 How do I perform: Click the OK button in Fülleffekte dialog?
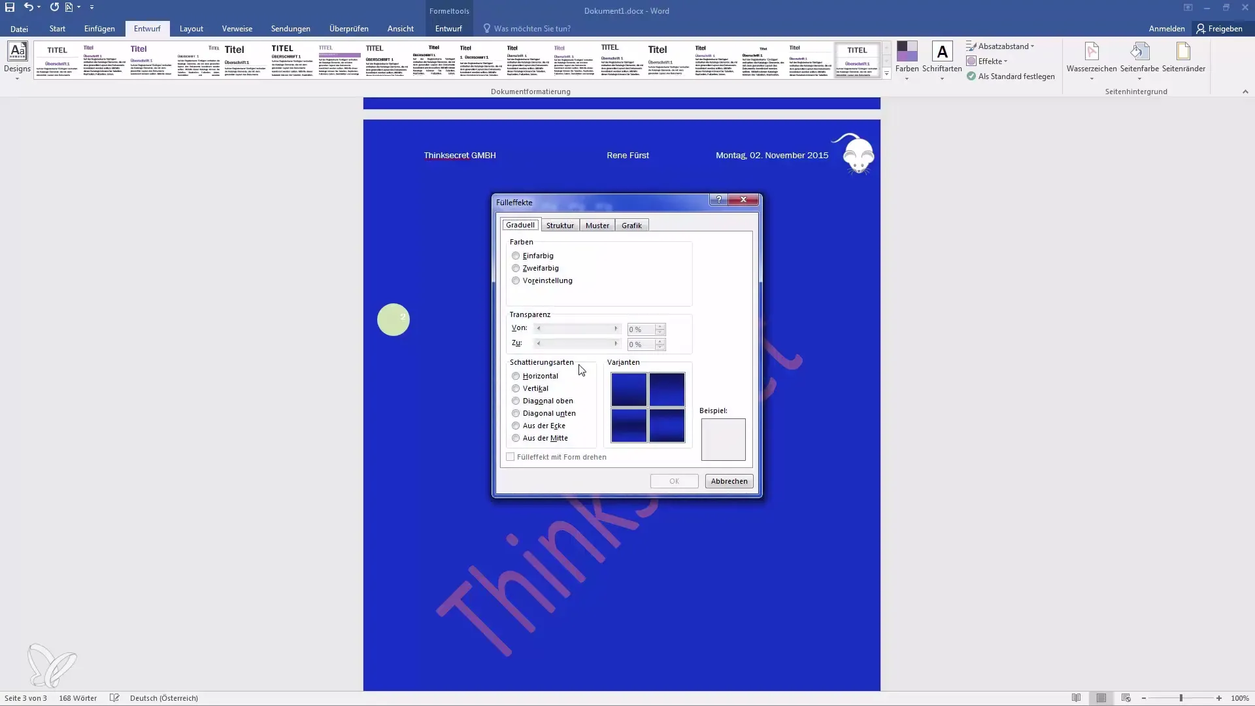674,481
